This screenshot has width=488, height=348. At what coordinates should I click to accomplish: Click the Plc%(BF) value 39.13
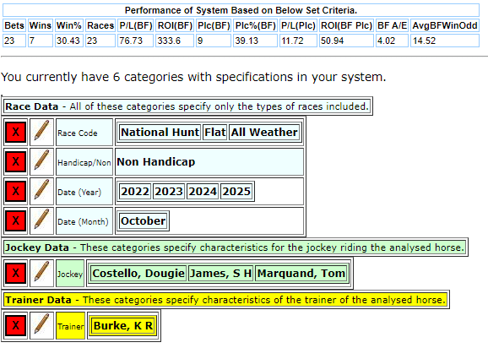click(x=256, y=41)
